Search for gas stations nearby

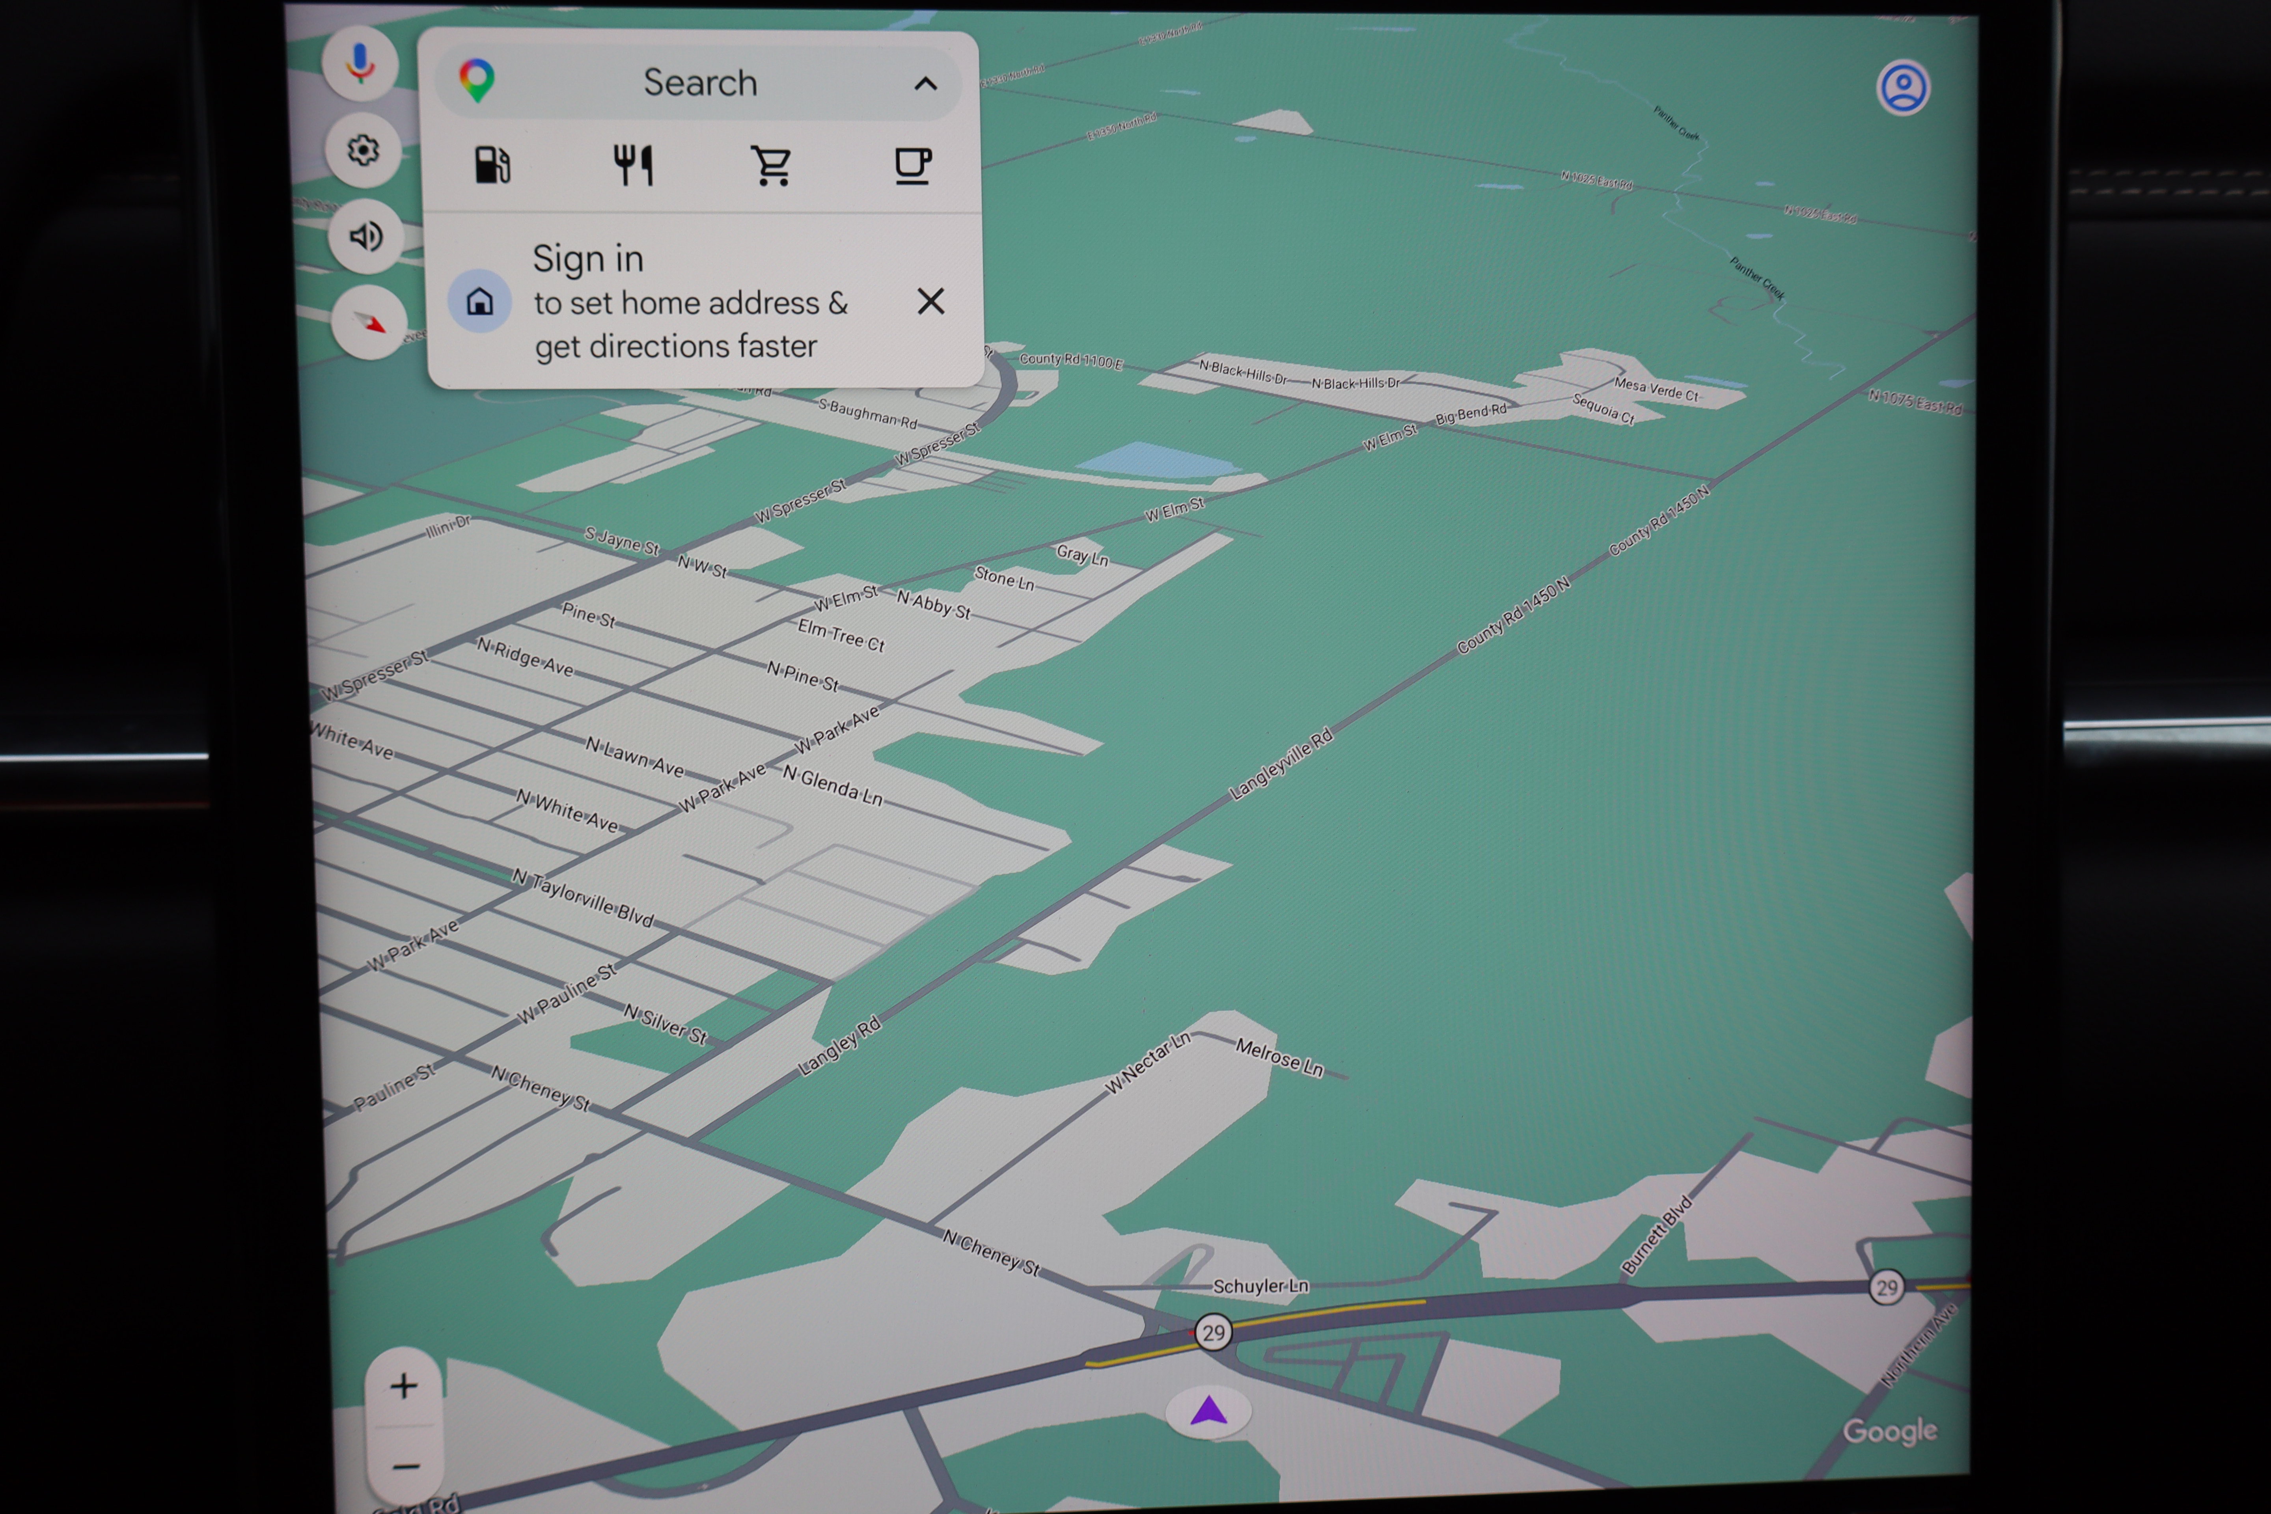492,165
